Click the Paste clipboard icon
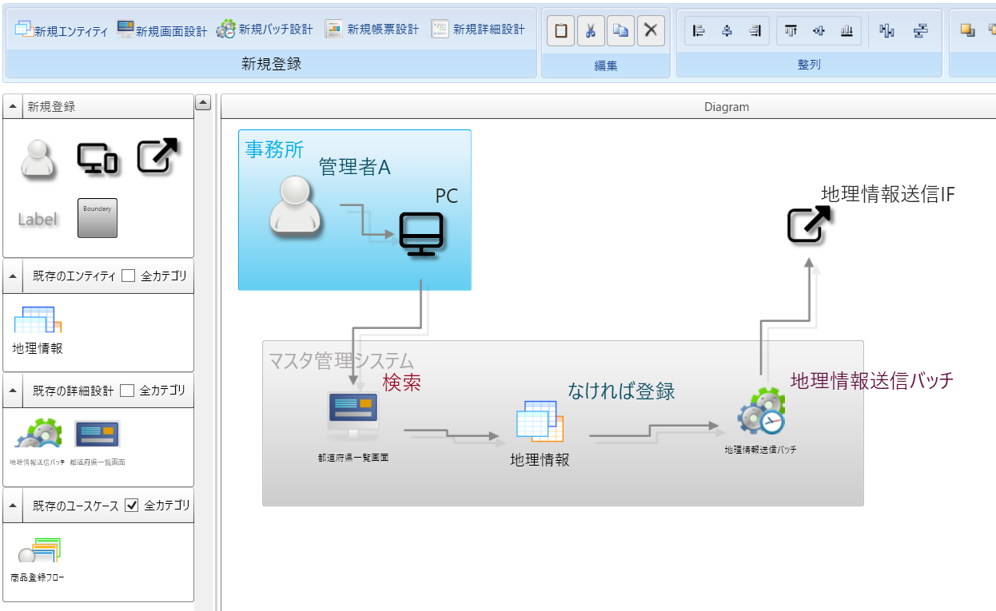The width and height of the screenshot is (996, 611). (561, 31)
